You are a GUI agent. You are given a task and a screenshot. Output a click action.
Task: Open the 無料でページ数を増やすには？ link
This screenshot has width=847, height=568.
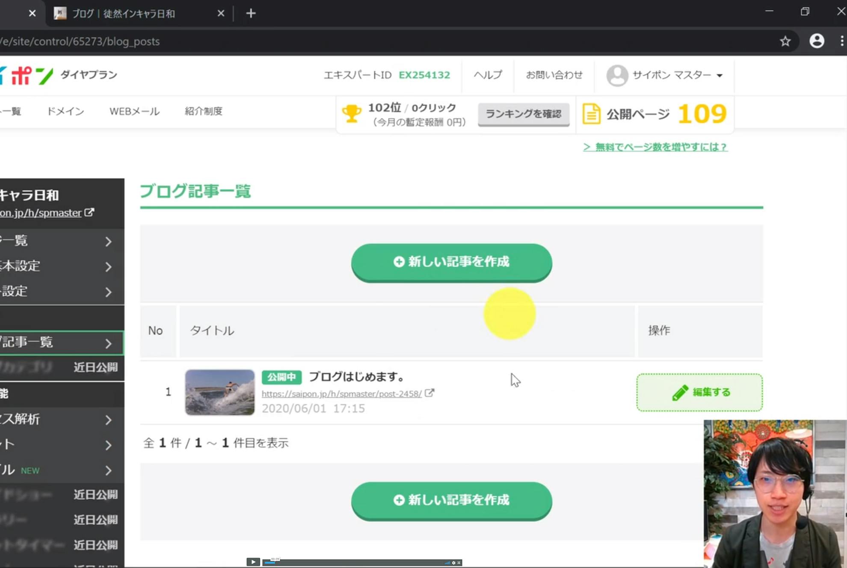(655, 147)
